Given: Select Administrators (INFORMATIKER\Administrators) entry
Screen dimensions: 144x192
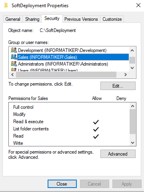Looking at the screenshot, I should point(63,64).
